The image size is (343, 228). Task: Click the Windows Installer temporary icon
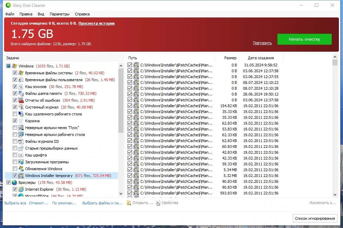coord(21,176)
